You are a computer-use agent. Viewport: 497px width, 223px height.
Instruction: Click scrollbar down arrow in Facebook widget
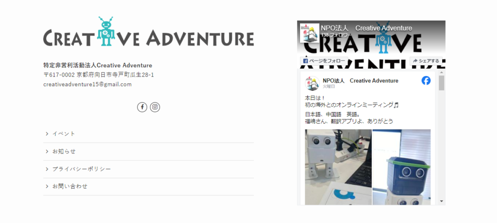(442, 201)
